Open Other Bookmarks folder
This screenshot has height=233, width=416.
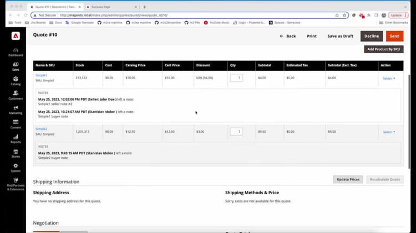[394, 23]
